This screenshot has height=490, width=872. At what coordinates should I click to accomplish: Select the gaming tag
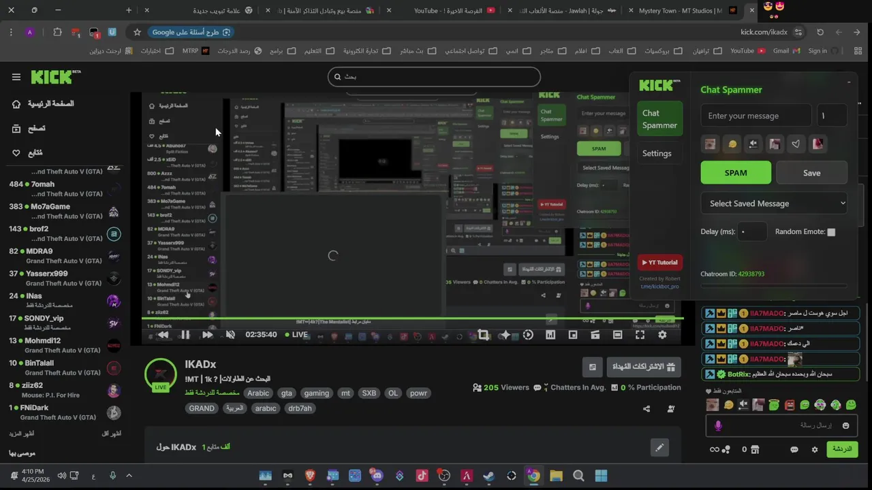317,393
